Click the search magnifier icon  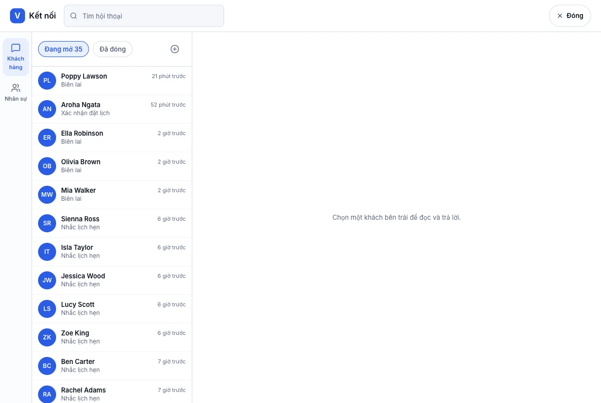74,16
